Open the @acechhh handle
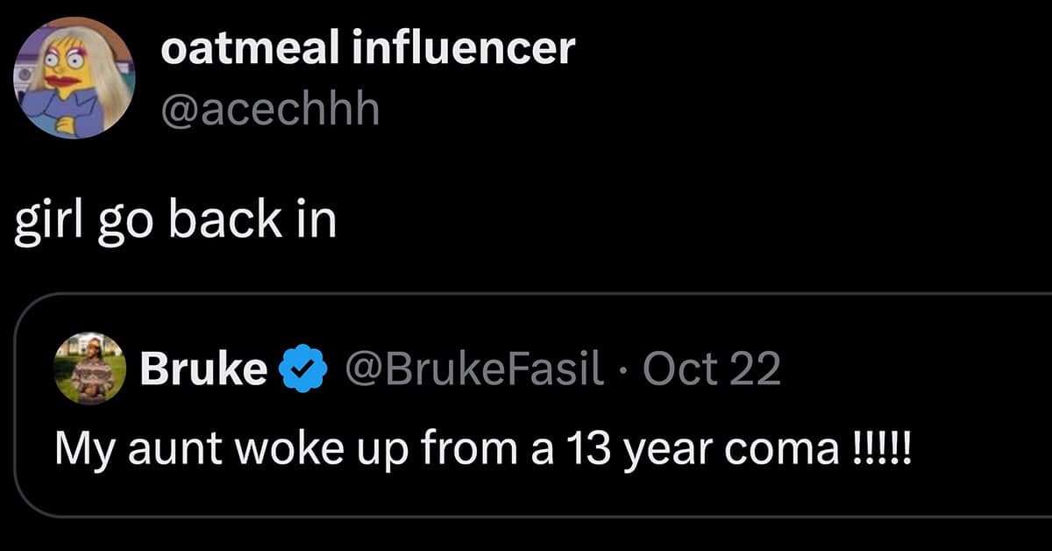Viewport: 1052px width, 551px height. click(x=270, y=111)
